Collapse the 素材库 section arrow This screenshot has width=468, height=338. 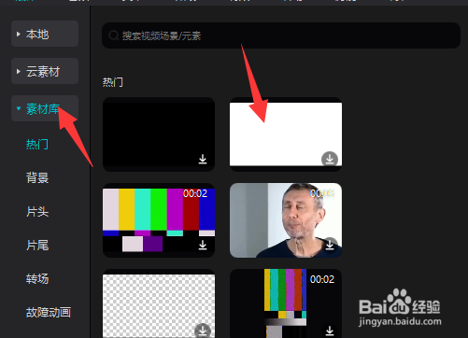(x=19, y=108)
